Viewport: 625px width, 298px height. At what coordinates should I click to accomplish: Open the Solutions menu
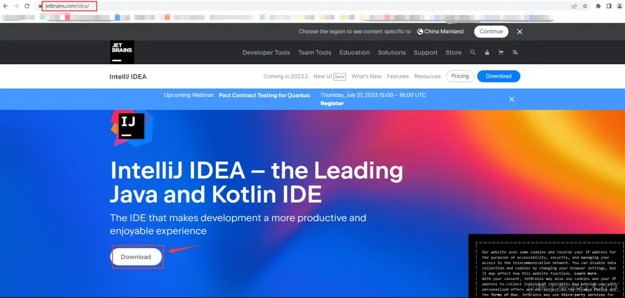coord(392,53)
